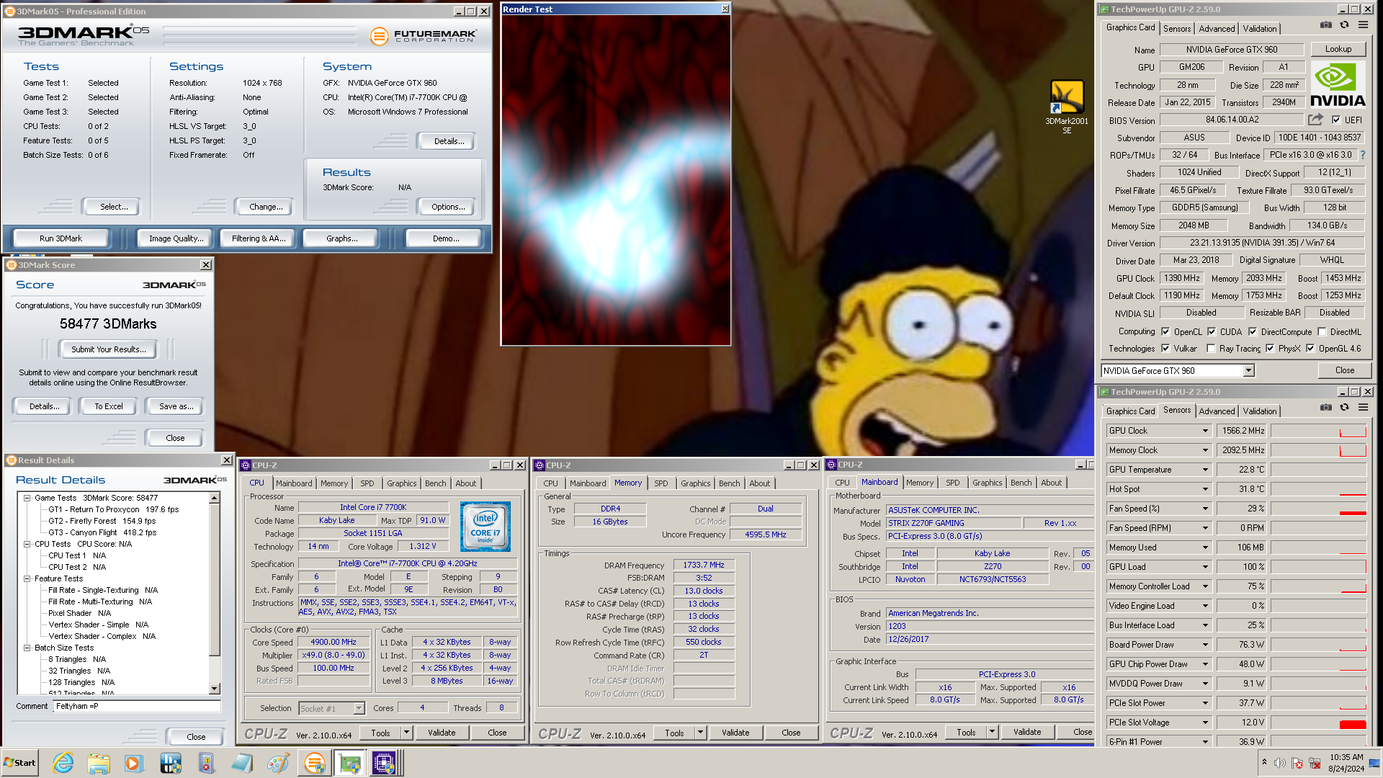
Task: Toggle the UEFI checkbox
Action: click(1336, 120)
